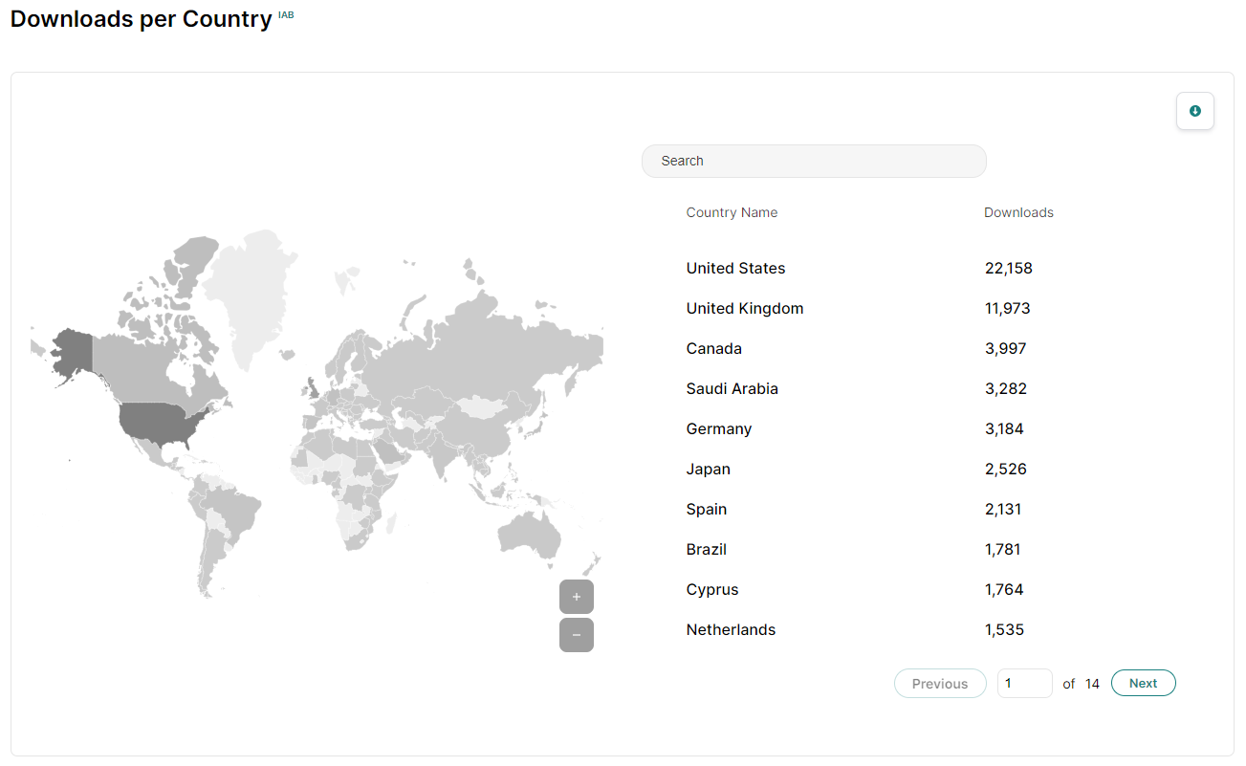Click the Previous pagination button
The height and width of the screenshot is (766, 1246).
pyautogui.click(x=939, y=683)
